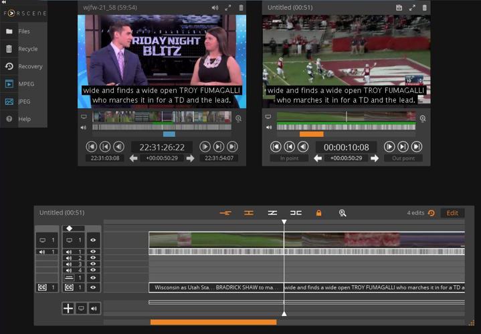
Task: Toggle eye for audio track 4
Action: point(93,270)
